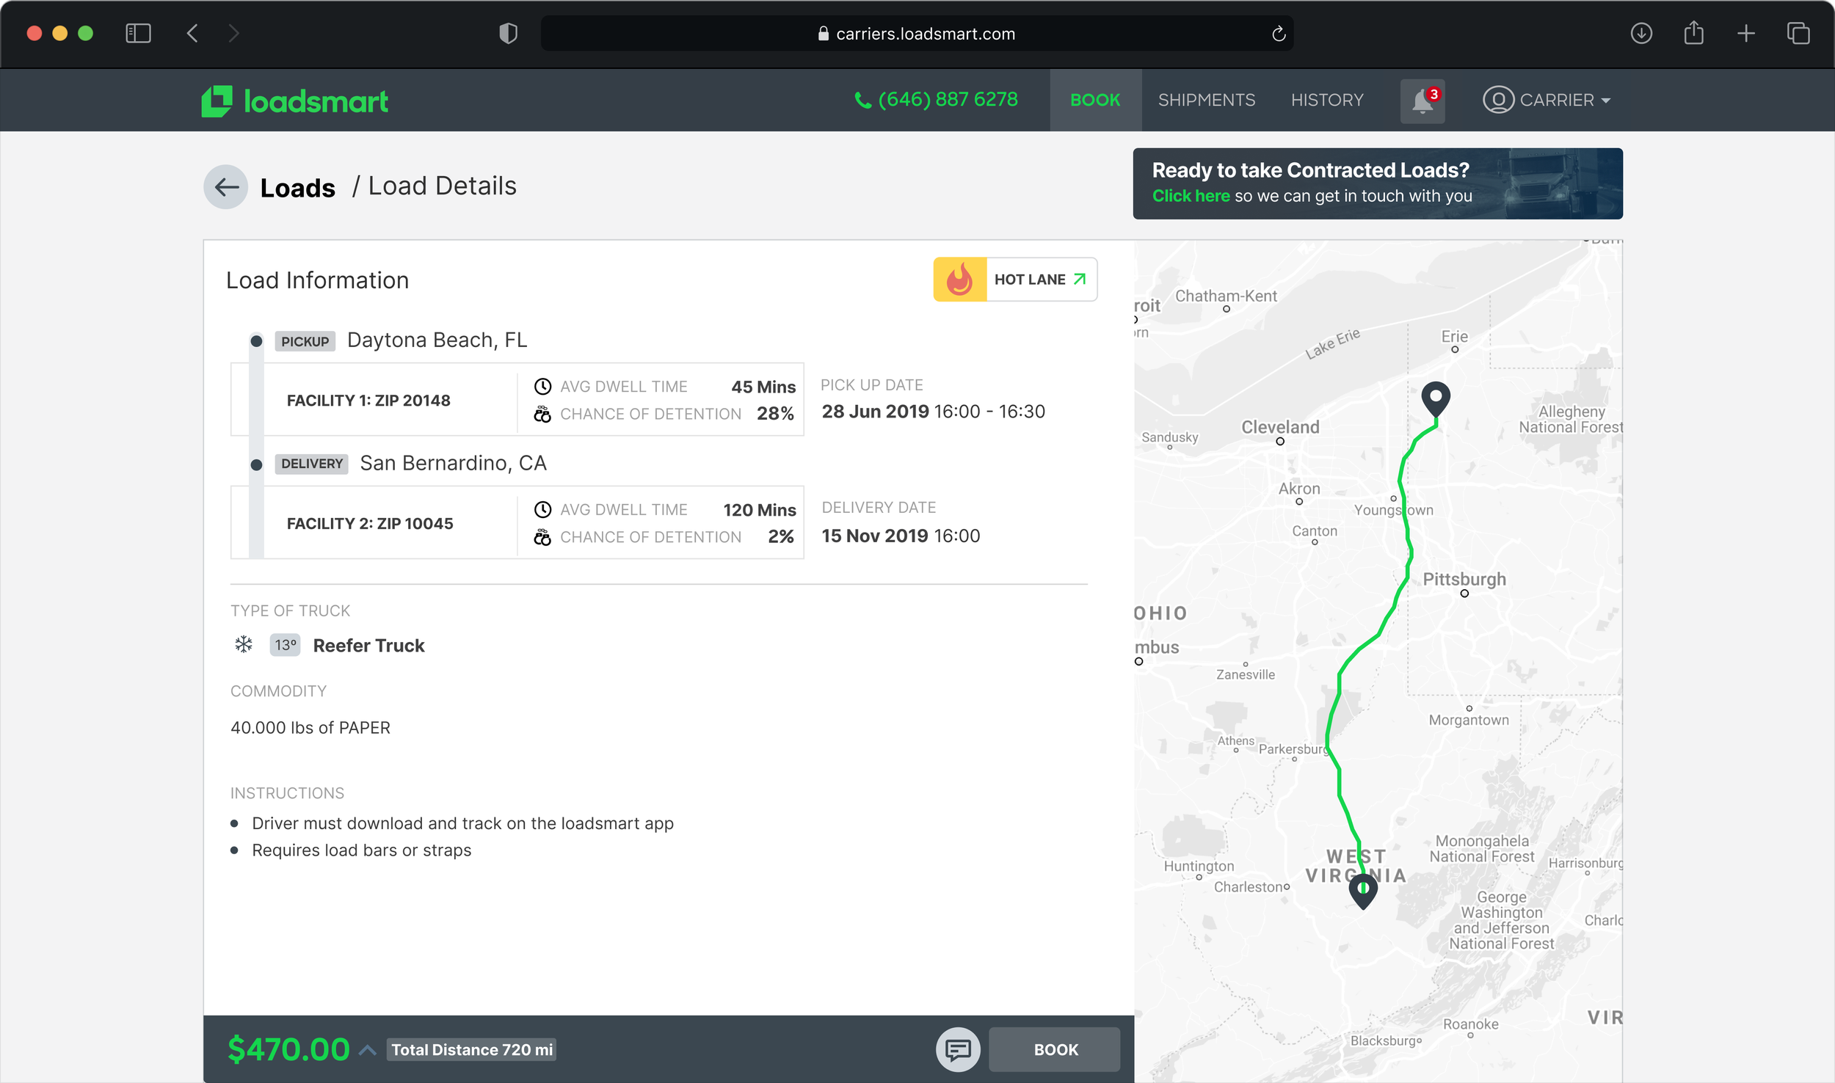Click the Safari share icon
Image resolution: width=1835 pixels, height=1083 pixels.
point(1693,34)
